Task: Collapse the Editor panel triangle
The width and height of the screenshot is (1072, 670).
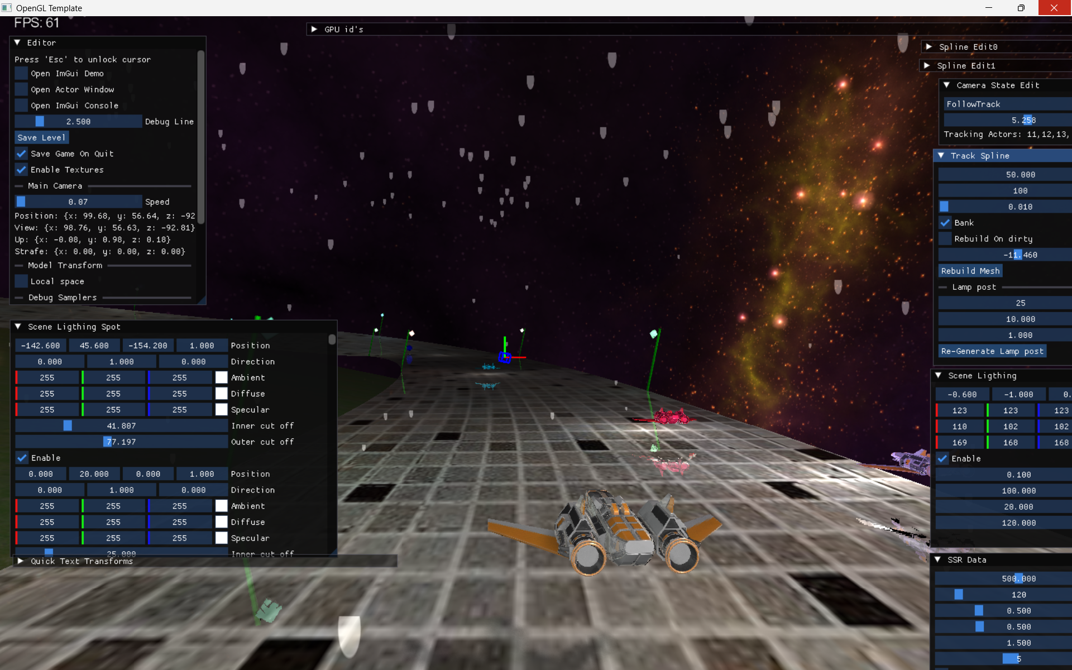Action: pyautogui.click(x=17, y=42)
